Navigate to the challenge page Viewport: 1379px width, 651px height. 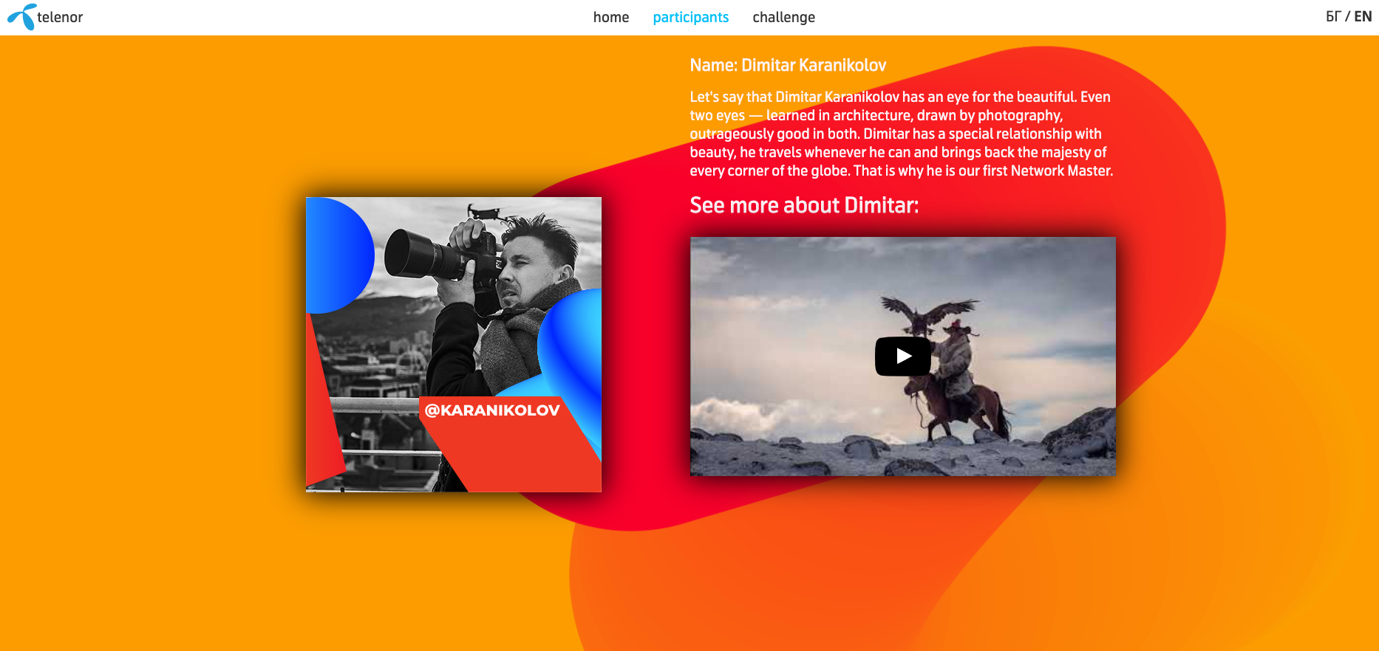click(783, 17)
